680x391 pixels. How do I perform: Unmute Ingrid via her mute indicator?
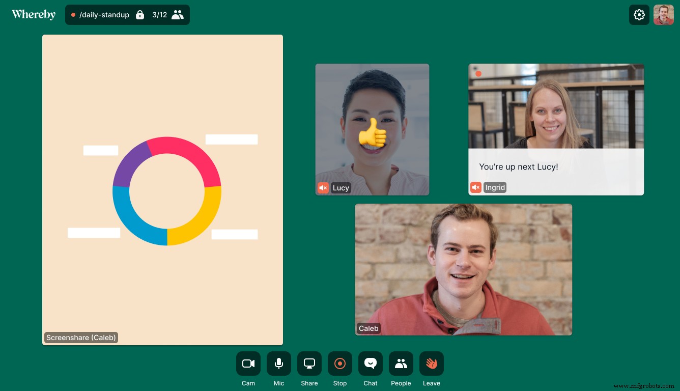475,187
